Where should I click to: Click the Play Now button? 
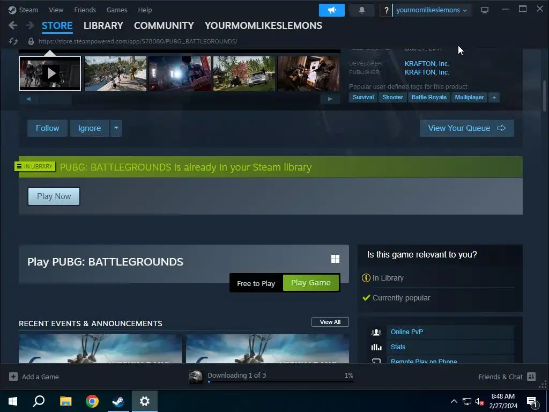click(x=54, y=196)
